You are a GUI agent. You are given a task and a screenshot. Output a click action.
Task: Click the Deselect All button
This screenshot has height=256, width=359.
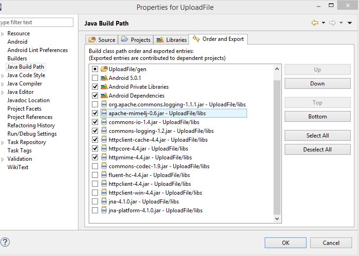(317, 149)
